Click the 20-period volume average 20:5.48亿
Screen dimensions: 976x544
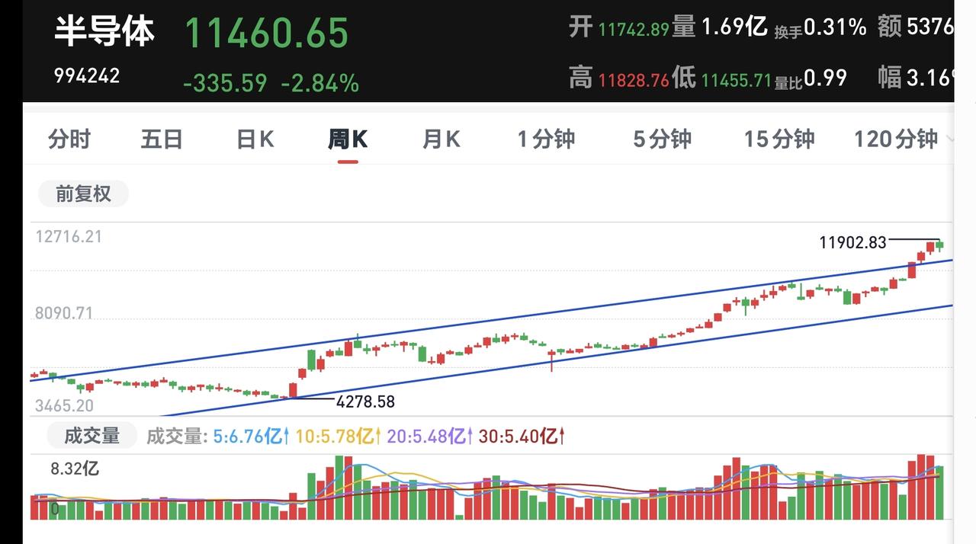click(429, 437)
